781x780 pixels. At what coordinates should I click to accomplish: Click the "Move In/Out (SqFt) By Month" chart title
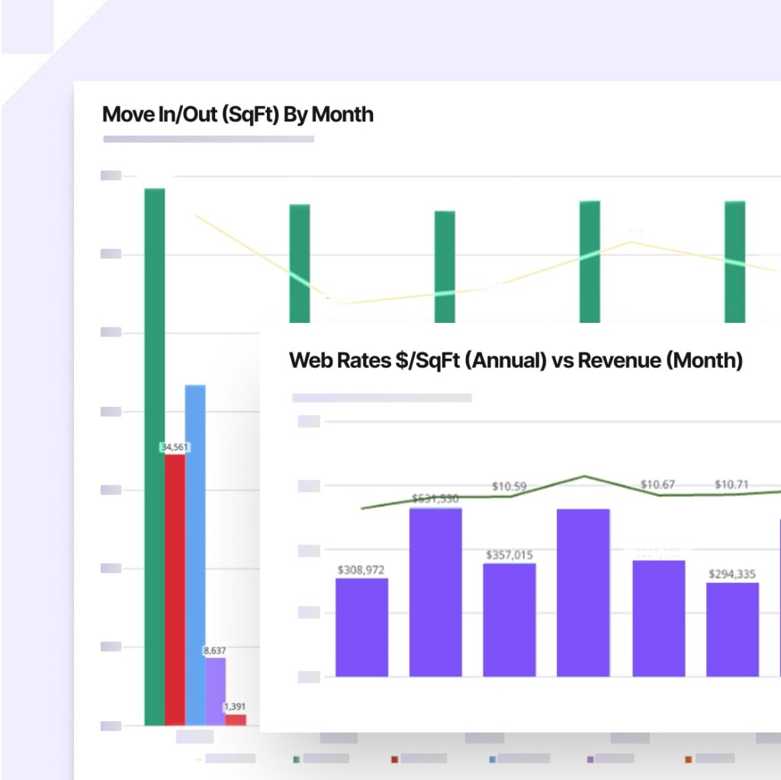(x=238, y=114)
